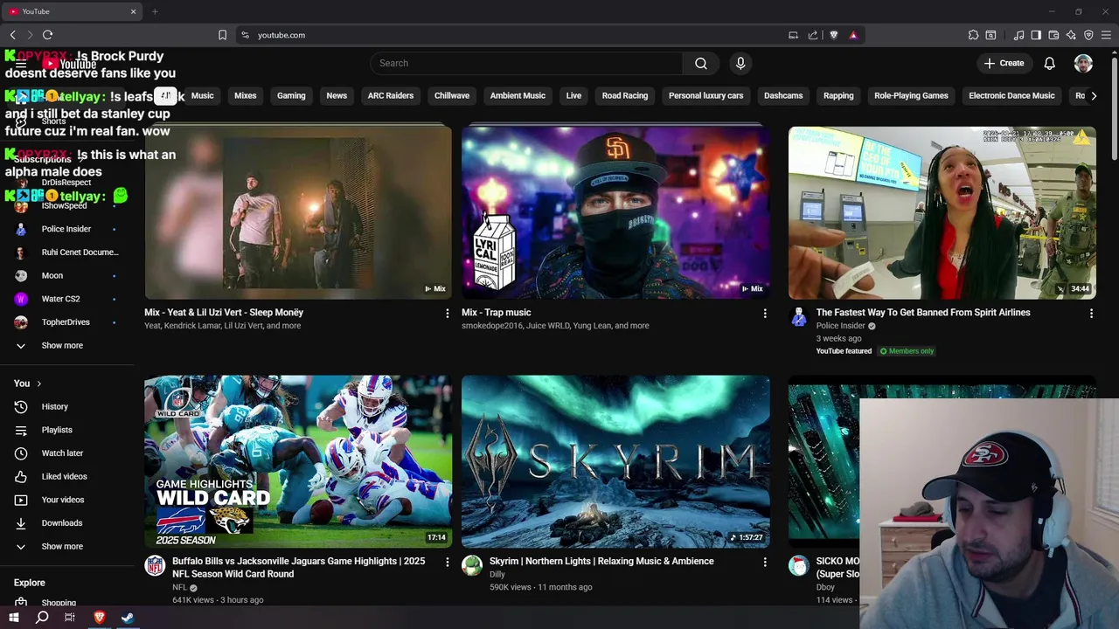
Task: Start voice search with the microphone
Action: pyautogui.click(x=740, y=63)
